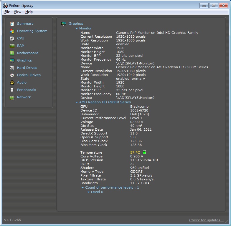Click the green temperature indicator icon
231x226 pixels.
tap(144, 152)
